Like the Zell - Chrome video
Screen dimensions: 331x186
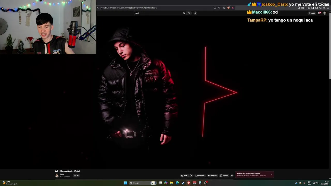point(184,175)
